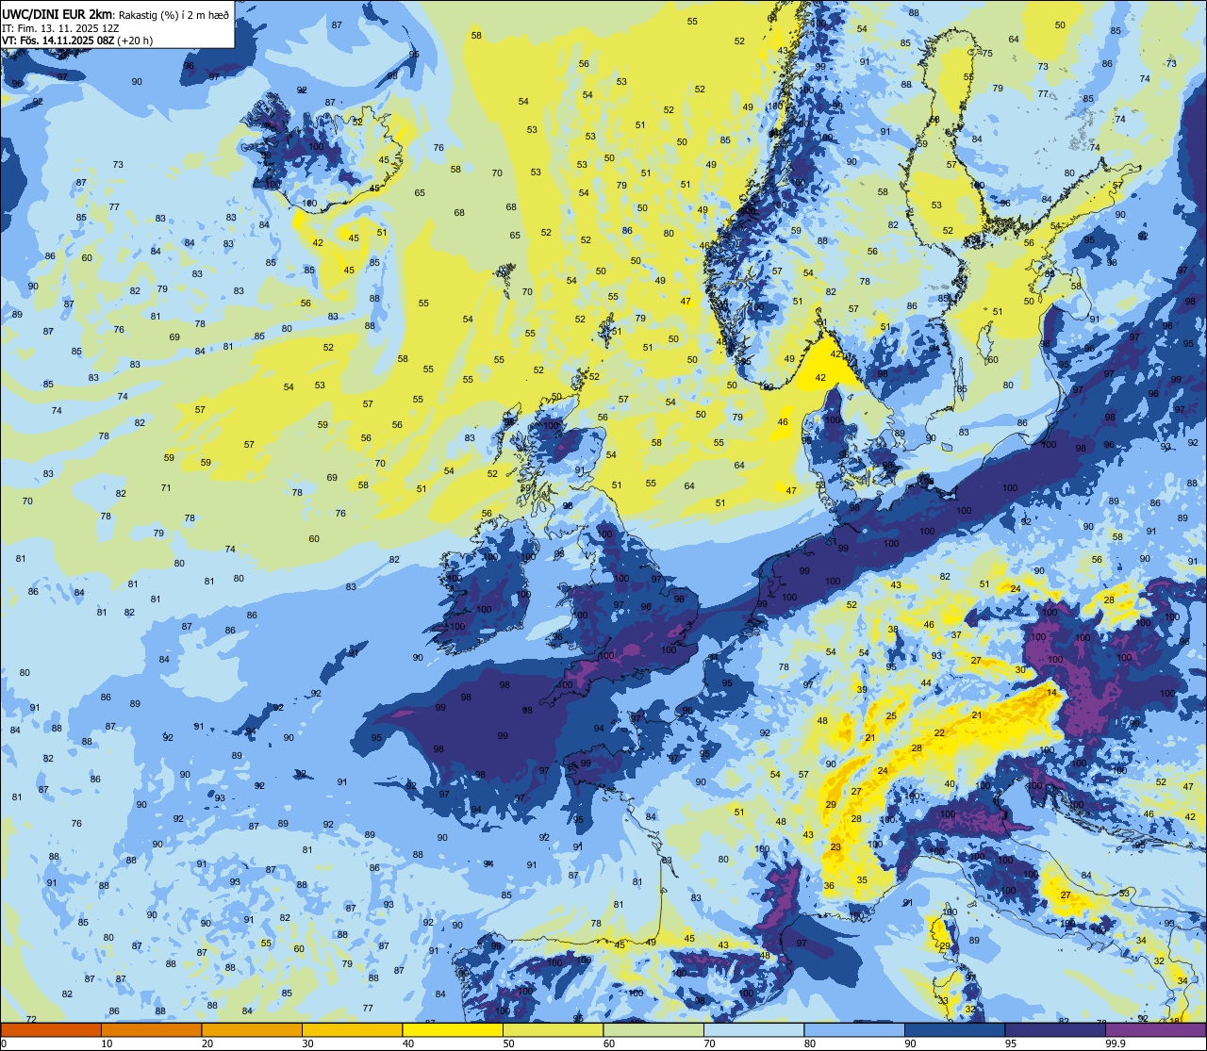Click the legend label '30' on the color bar
The height and width of the screenshot is (1051, 1207).
(307, 1043)
